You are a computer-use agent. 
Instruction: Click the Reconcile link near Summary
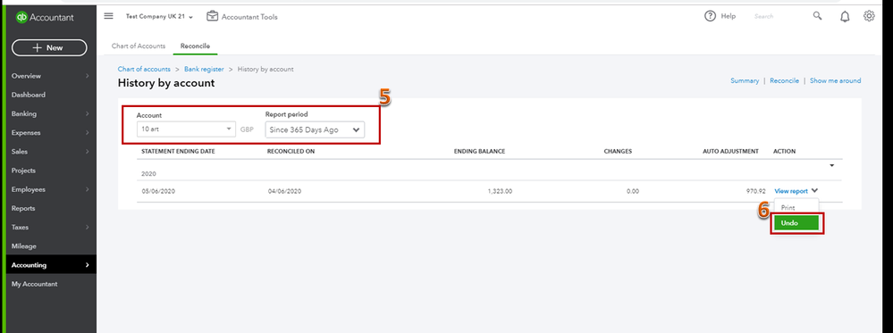(x=784, y=81)
